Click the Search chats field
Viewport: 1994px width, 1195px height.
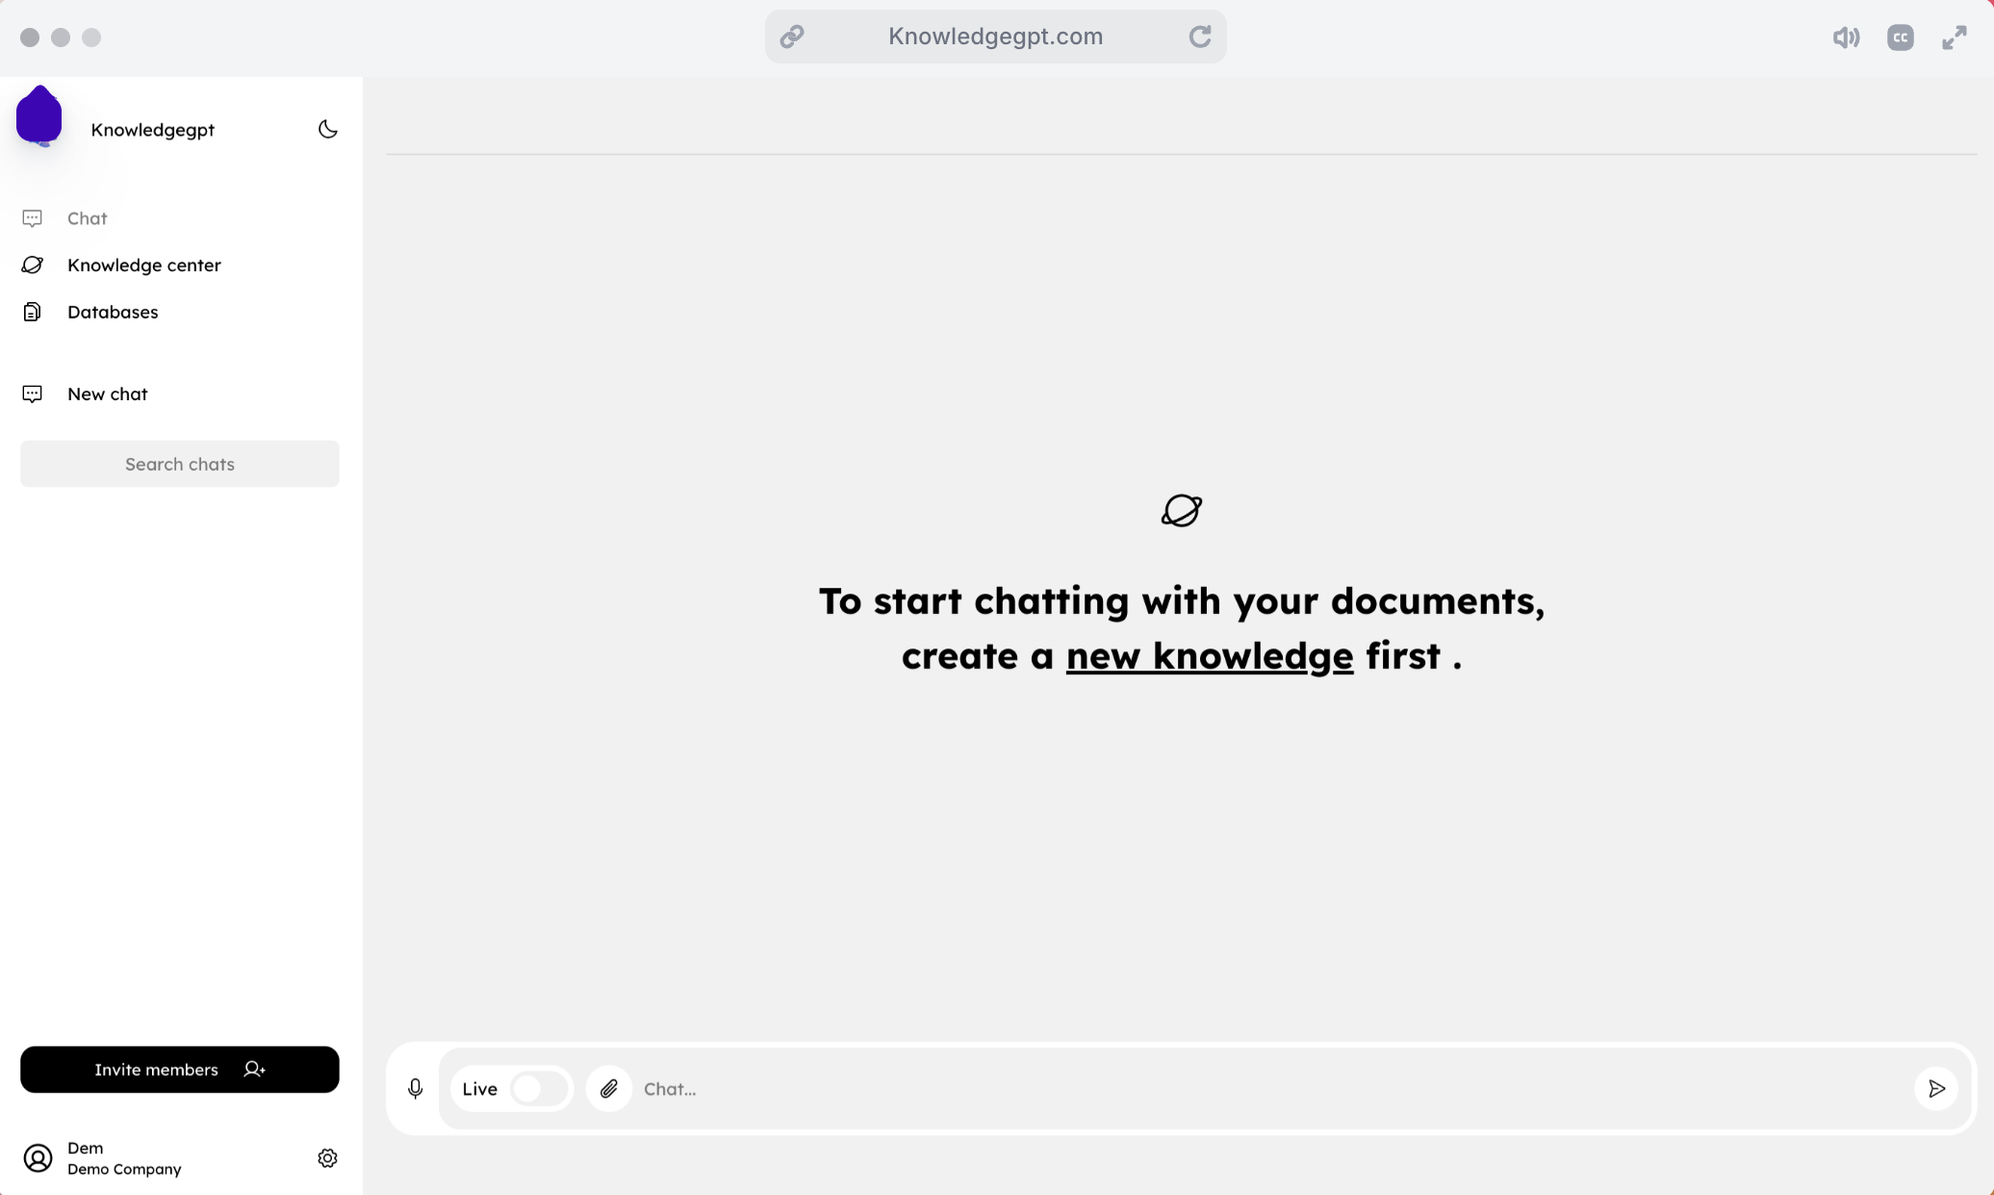pyautogui.click(x=179, y=464)
